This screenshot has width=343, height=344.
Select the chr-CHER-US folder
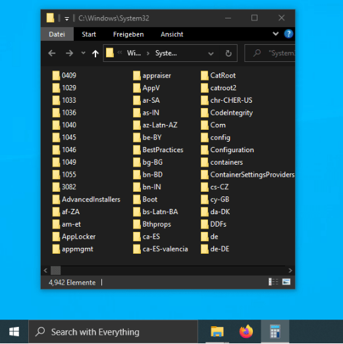(x=226, y=100)
